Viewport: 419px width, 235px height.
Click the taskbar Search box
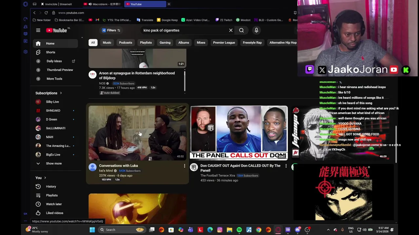coord(122,230)
